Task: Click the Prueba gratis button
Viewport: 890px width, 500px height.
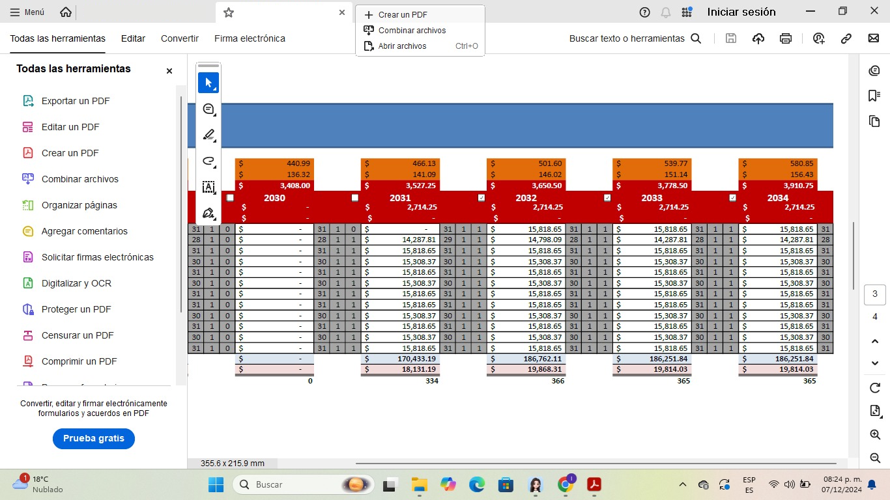Action: pos(94,439)
